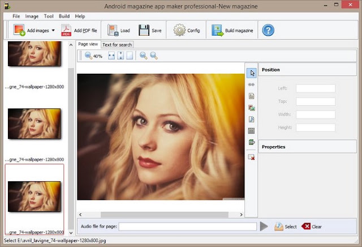Click Select audio file button
Viewport: 362px width, 247px height.
[x=285, y=227]
